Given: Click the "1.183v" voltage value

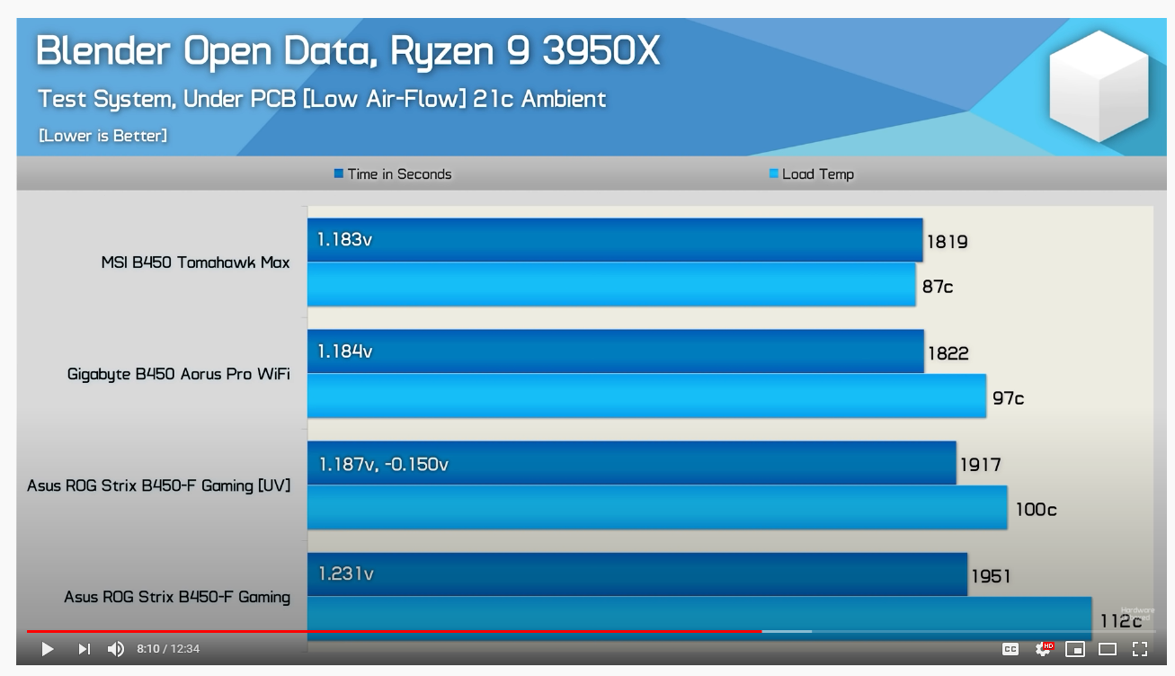Looking at the screenshot, I should 344,240.
